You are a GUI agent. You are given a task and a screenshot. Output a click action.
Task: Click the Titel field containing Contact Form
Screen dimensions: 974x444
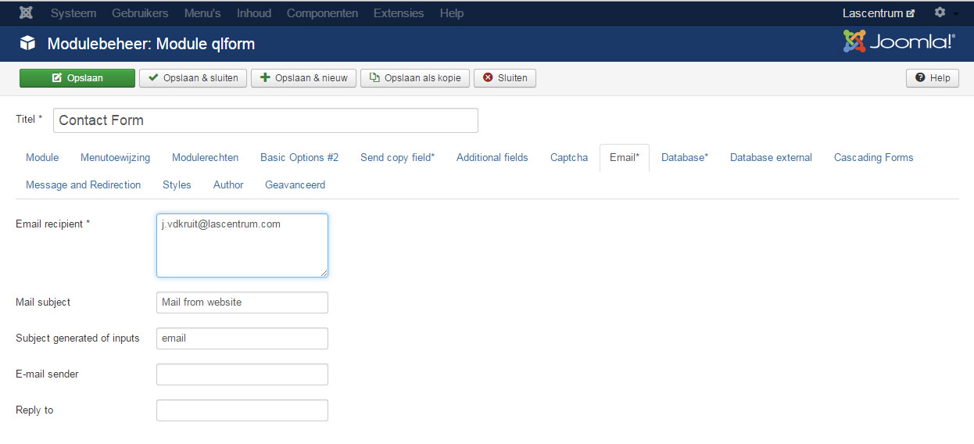265,120
